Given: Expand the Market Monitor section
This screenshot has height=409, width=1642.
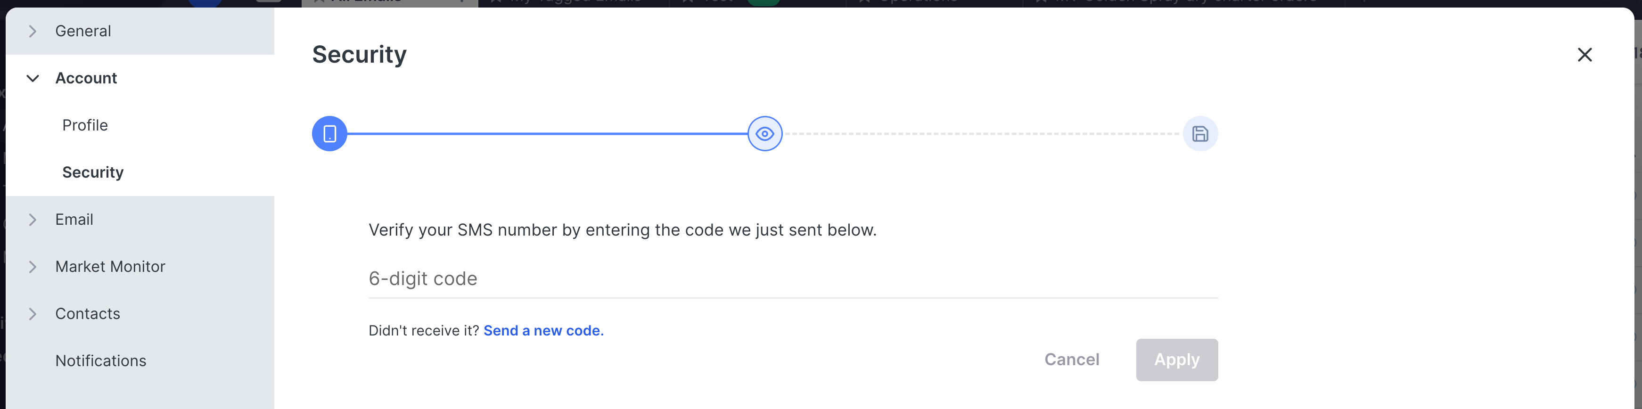Looking at the screenshot, I should 33,267.
